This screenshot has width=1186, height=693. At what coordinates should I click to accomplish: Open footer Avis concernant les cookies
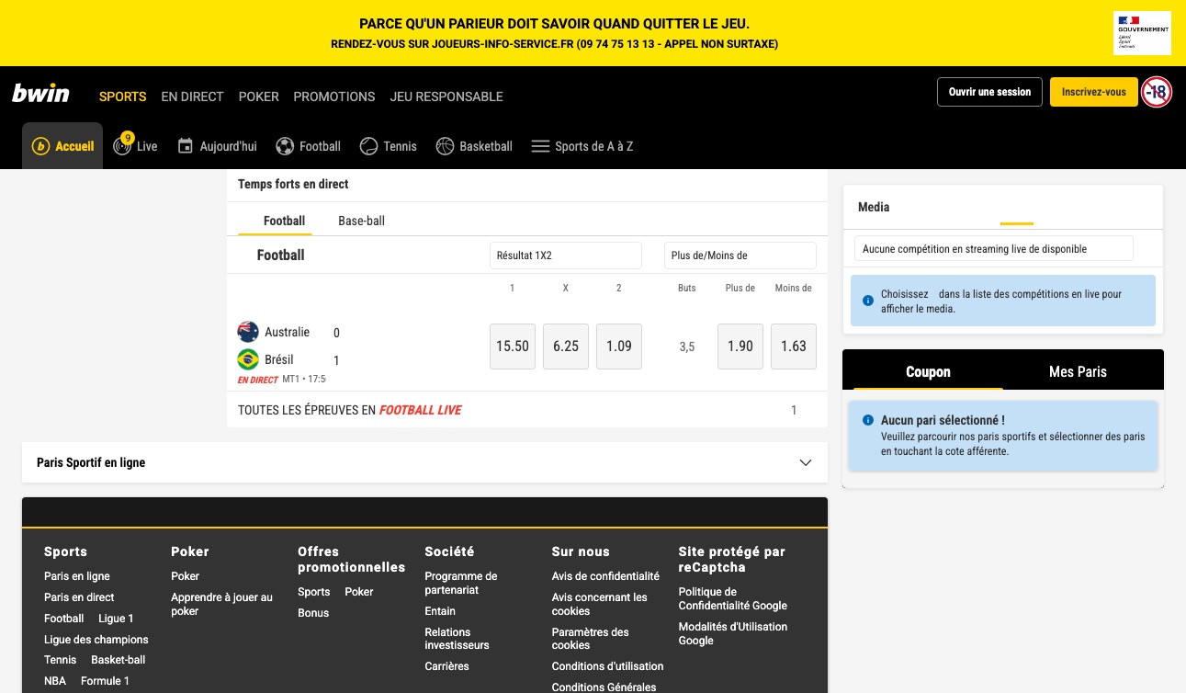pyautogui.click(x=599, y=604)
